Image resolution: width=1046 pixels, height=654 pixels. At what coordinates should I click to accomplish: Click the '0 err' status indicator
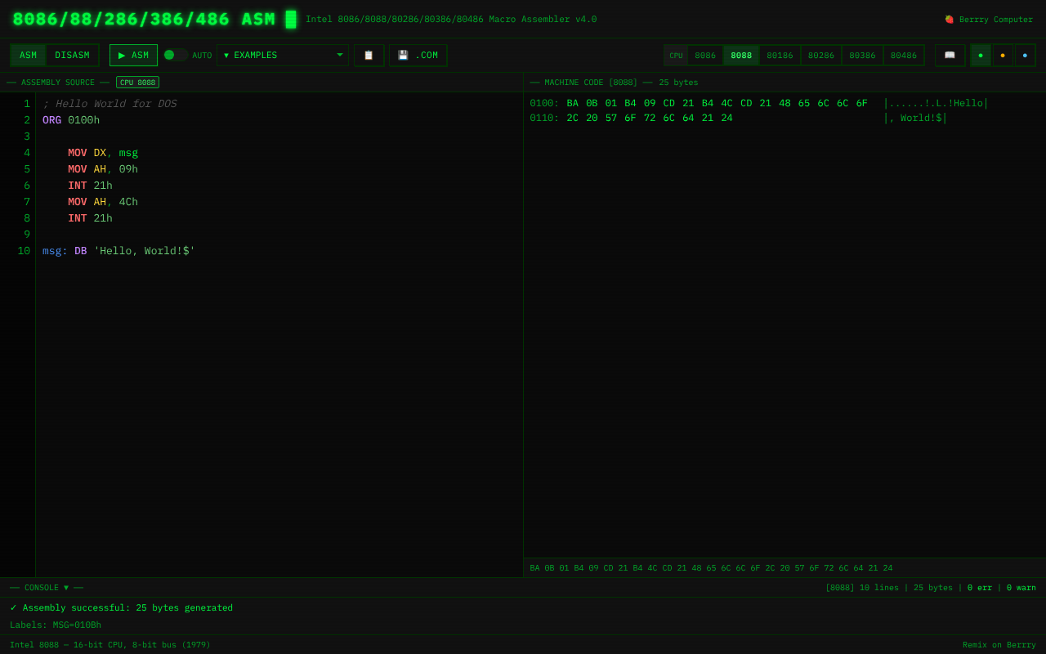(x=980, y=588)
